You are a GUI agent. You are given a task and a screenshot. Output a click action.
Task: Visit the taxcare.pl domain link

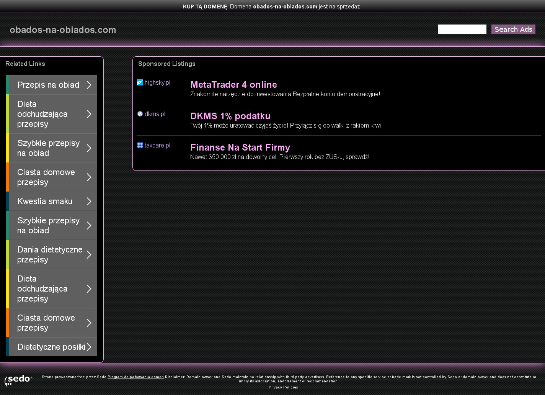pyautogui.click(x=157, y=145)
